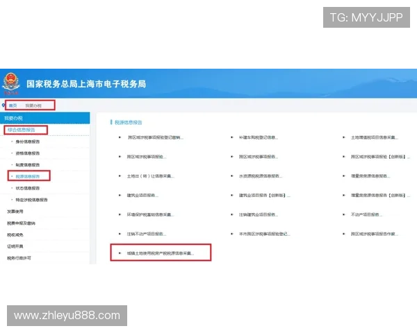Open 跨区域涉税事项报验登记缴销 link

[x=156, y=137]
